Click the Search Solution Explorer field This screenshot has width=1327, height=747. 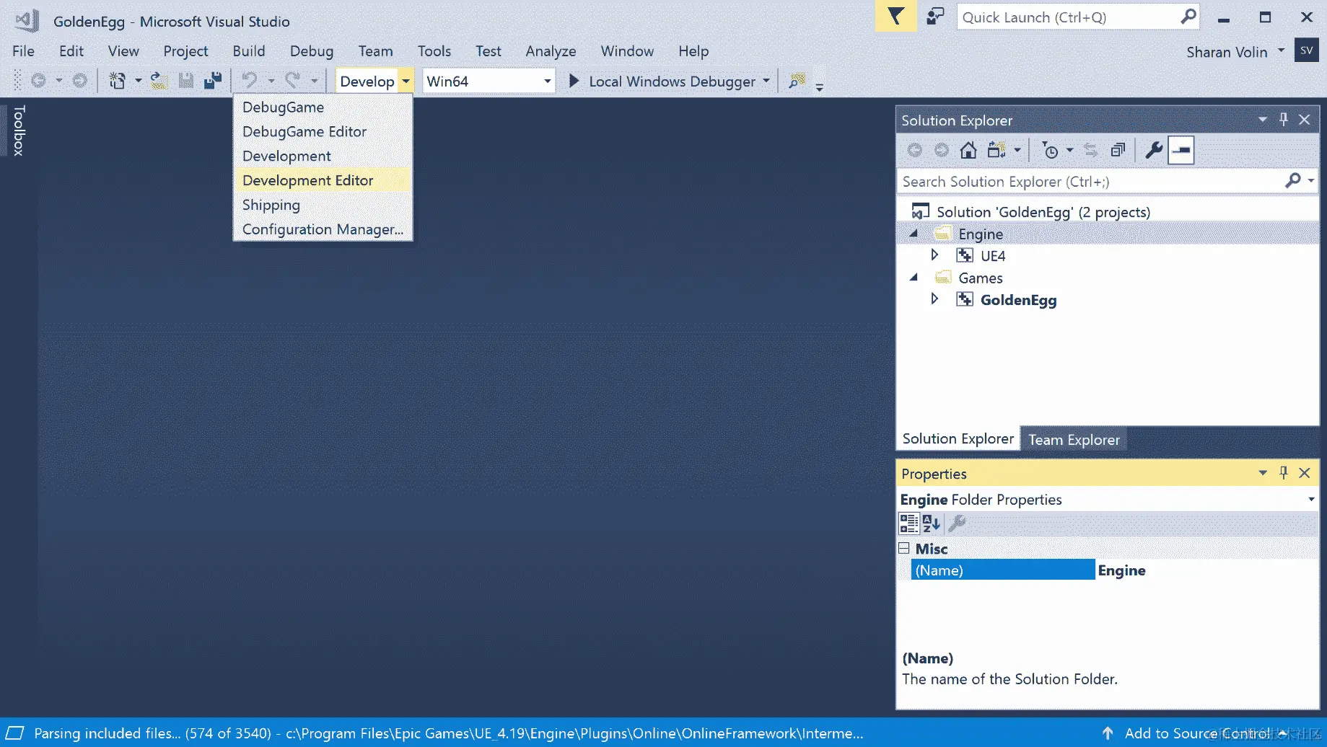1107,181
